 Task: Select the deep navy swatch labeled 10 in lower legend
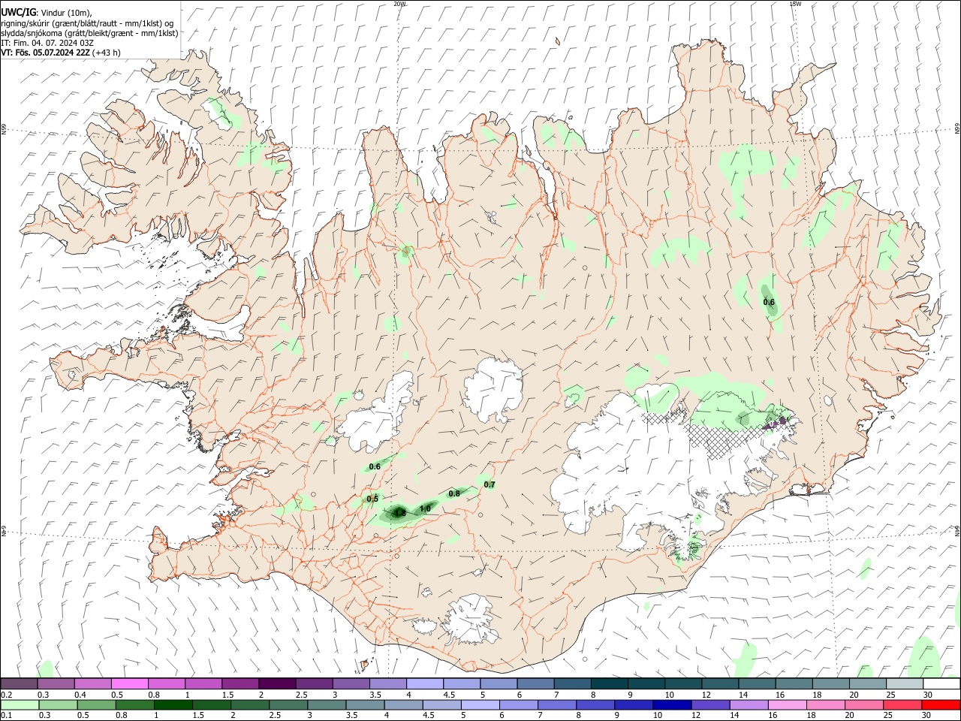[x=672, y=704]
